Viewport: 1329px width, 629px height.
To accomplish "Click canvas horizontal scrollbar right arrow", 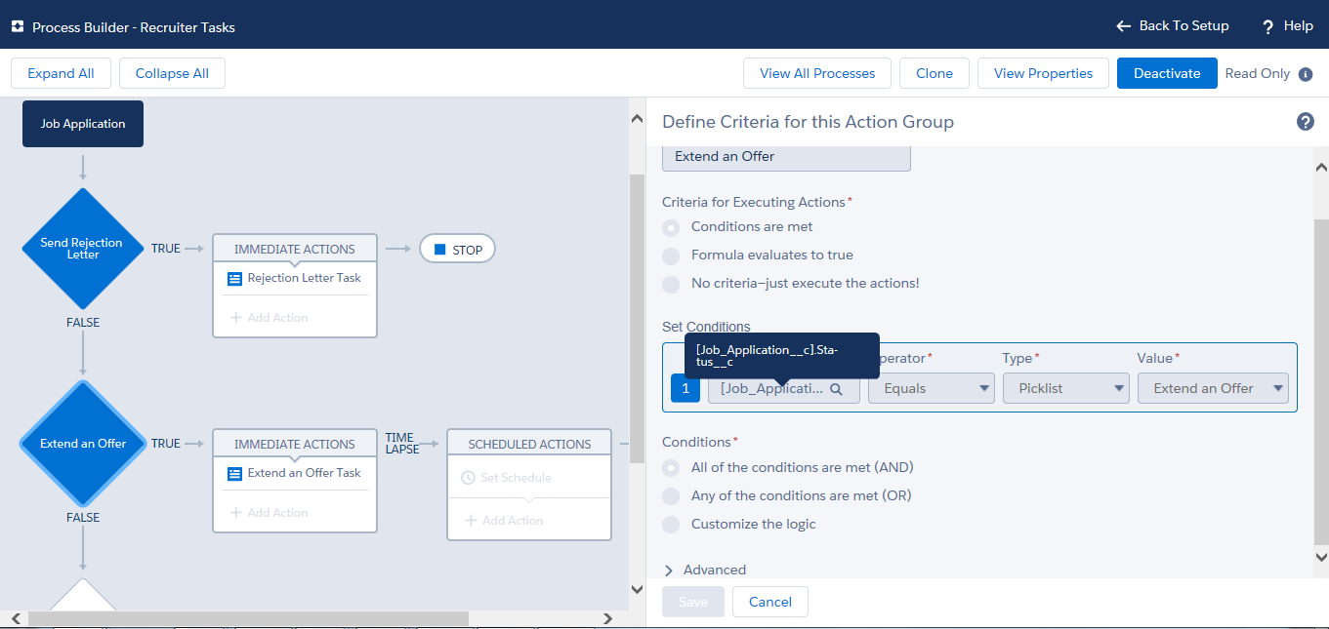I will tap(607, 618).
